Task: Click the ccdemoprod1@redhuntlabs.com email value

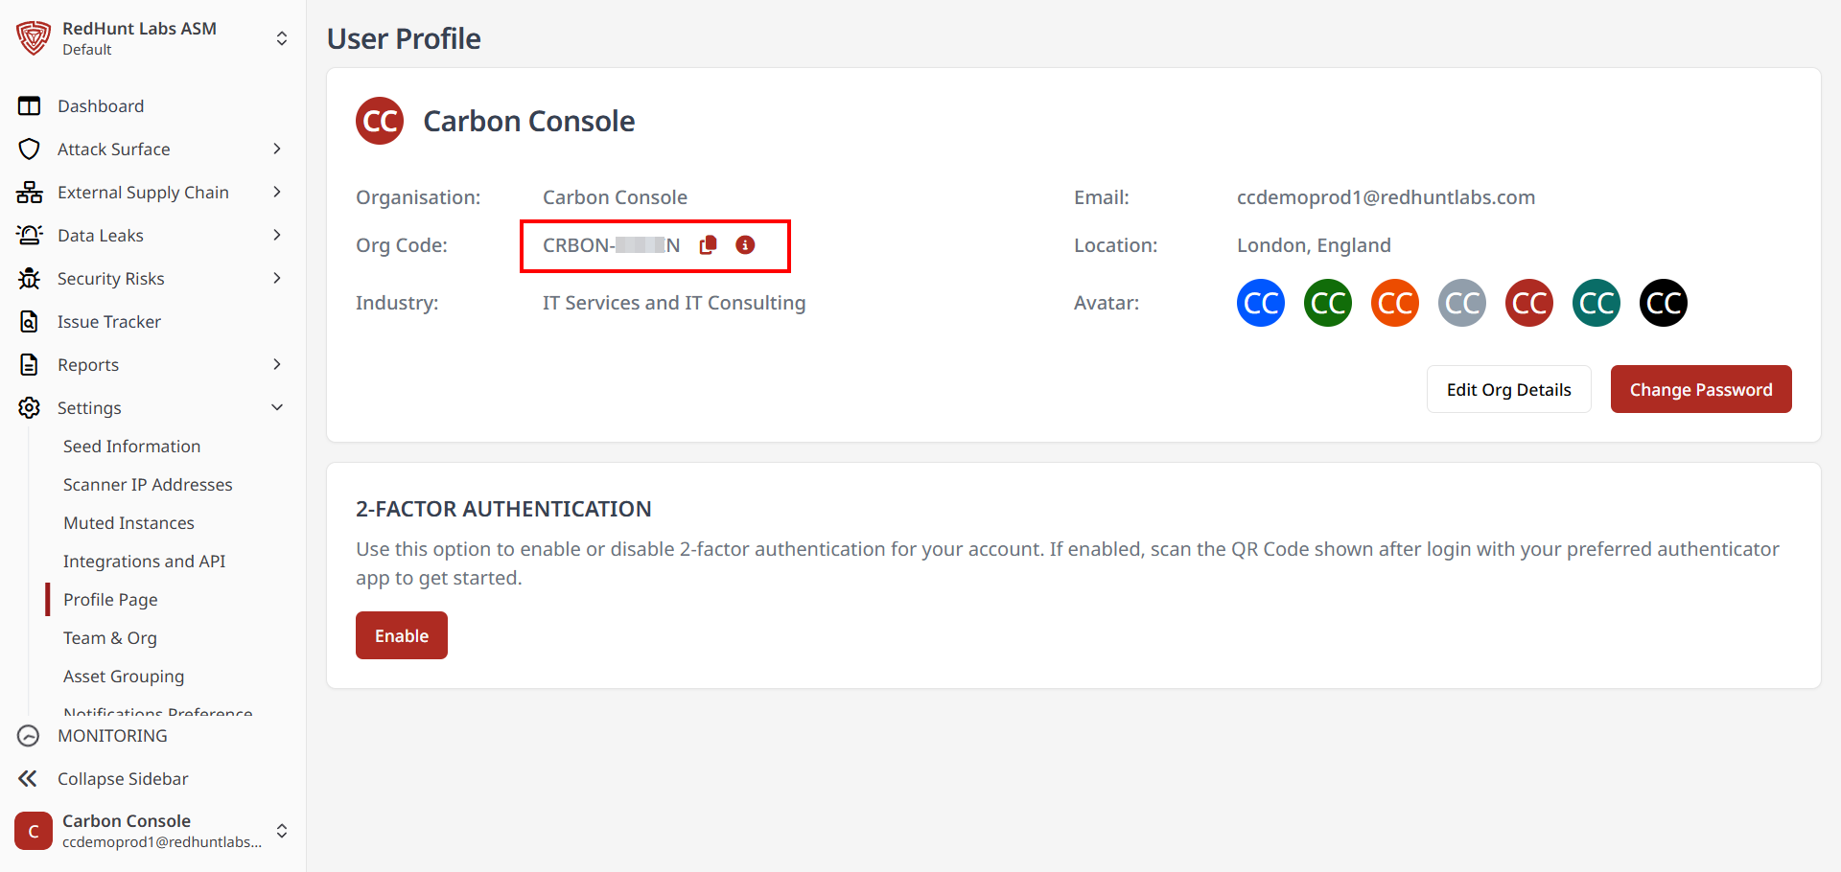Action: tap(1386, 197)
